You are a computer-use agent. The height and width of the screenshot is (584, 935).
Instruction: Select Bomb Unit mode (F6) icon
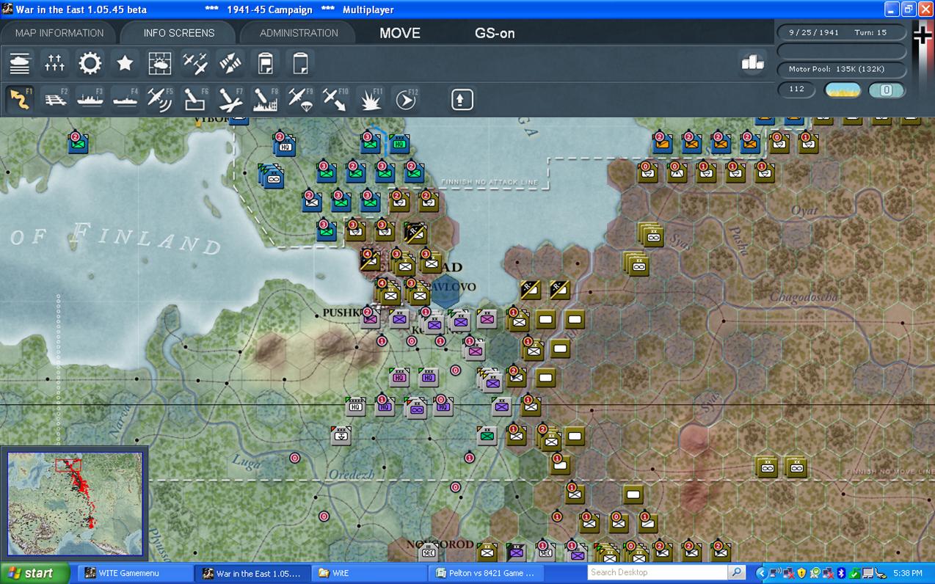tap(195, 99)
